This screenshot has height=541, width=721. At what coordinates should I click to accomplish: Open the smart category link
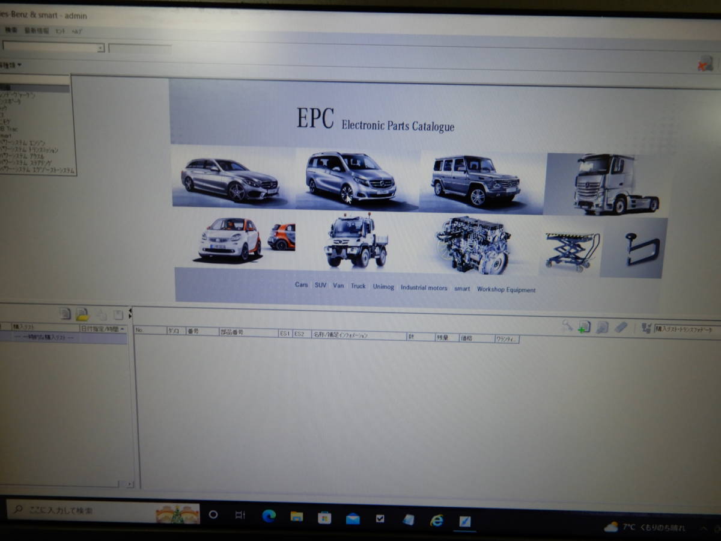462,289
